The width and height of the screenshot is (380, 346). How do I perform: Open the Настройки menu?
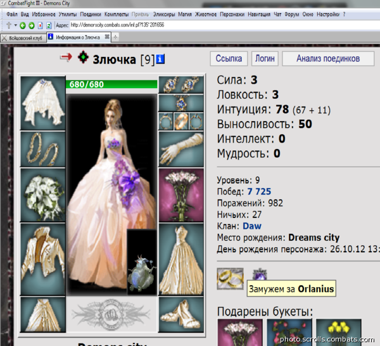click(x=328, y=15)
